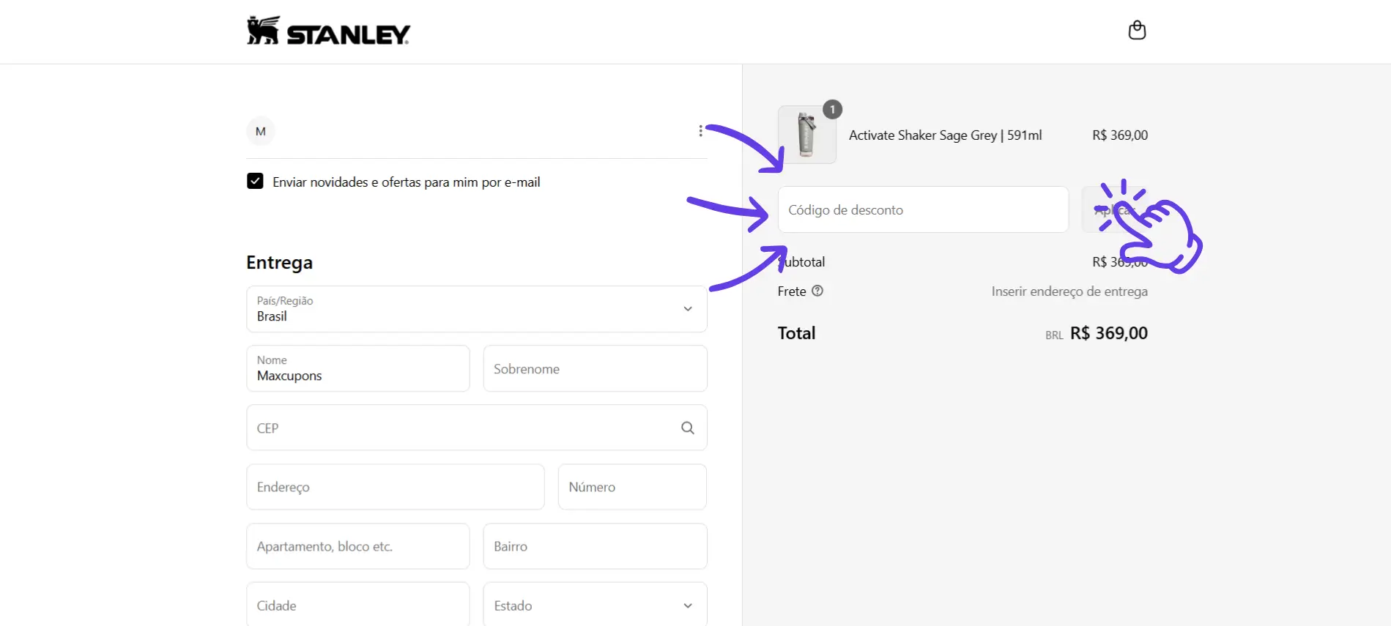The image size is (1391, 626).
Task: Focus the Bairro input field
Action: tap(595, 546)
